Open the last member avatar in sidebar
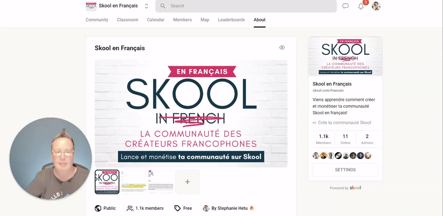This screenshot has width=443, height=216. pos(368,156)
